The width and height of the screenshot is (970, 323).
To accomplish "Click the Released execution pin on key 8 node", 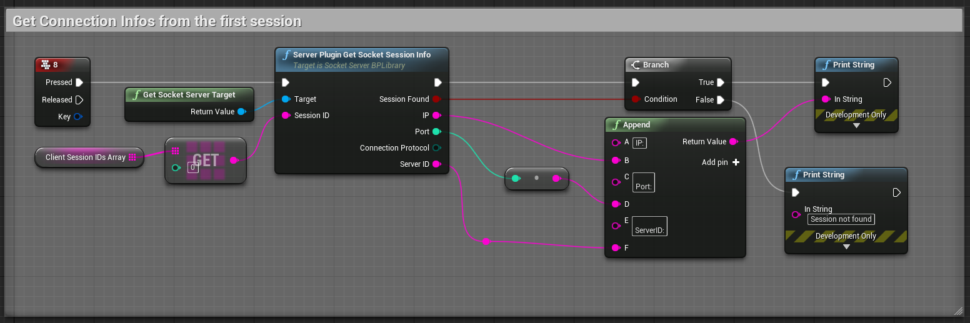I will (79, 100).
